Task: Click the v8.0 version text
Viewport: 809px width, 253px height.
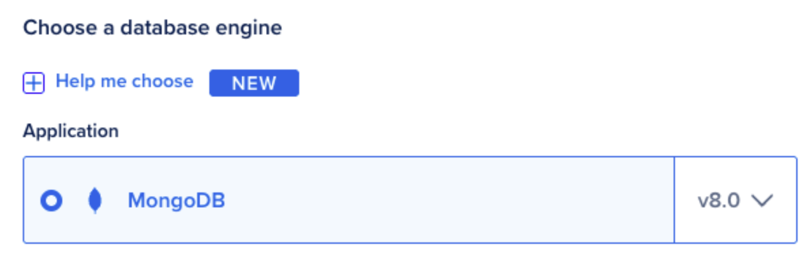Action: 719,200
